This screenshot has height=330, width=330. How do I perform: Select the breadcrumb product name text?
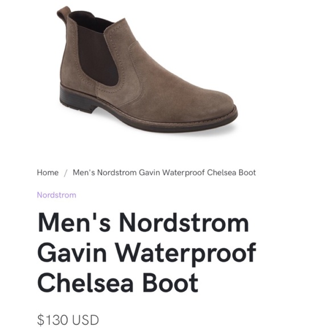click(x=164, y=172)
